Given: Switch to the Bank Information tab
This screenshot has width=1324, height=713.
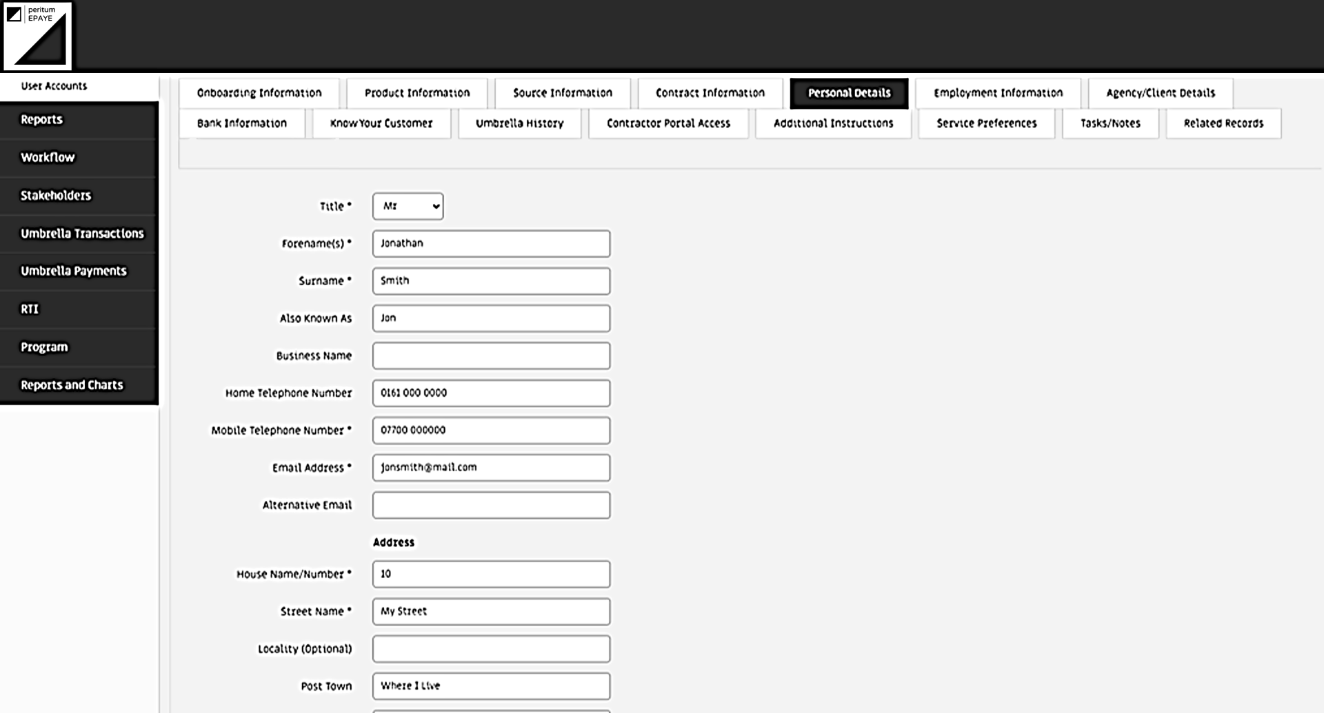Looking at the screenshot, I should pos(242,123).
